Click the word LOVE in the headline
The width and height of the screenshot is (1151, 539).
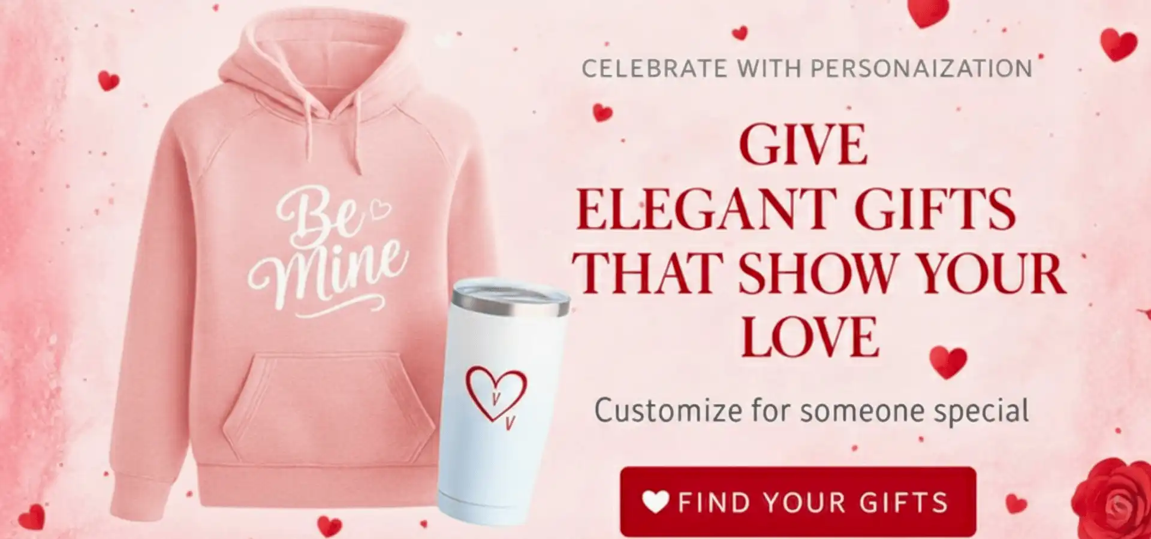pos(810,336)
